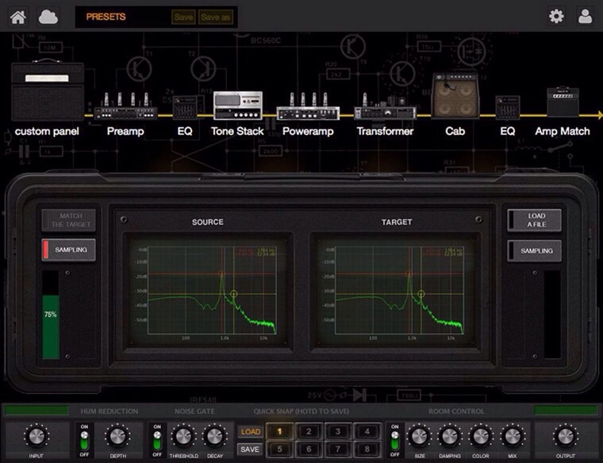603x463 pixels.
Task: Adjust the hum reduction DEPTH knob
Action: [x=117, y=436]
